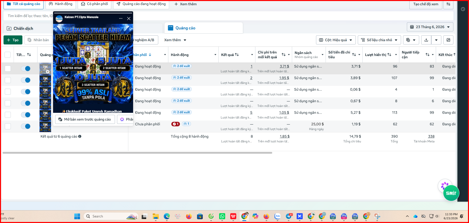469x223 pixels.
Task: Switch to Tất cả quảng cáo tab
Action: pyautogui.click(x=23, y=4)
